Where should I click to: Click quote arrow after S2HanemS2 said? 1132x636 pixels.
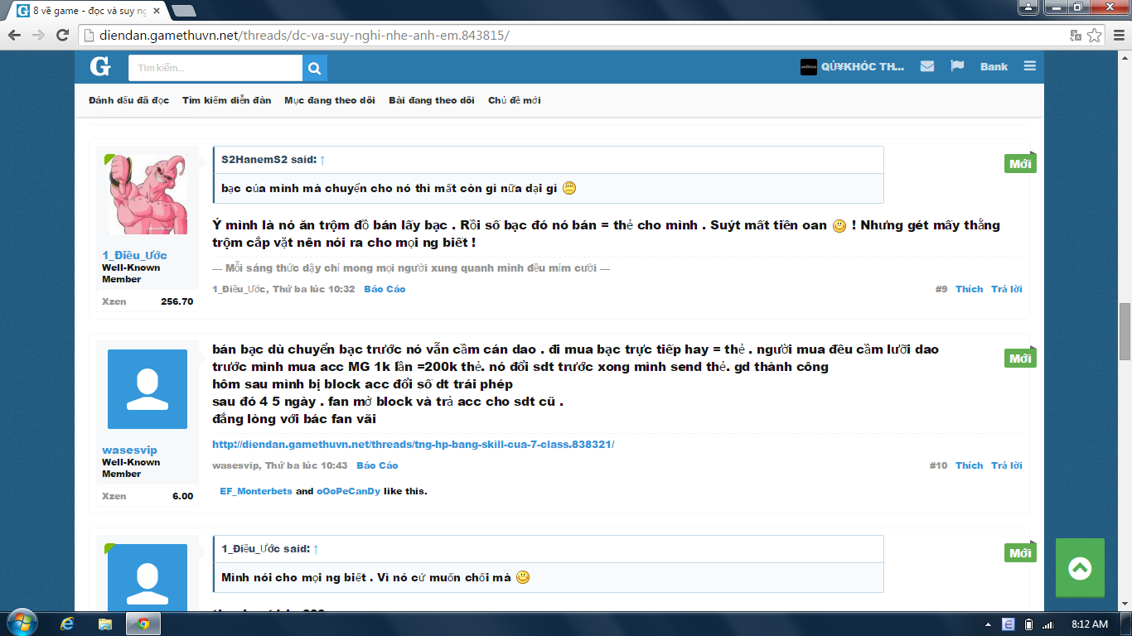pyautogui.click(x=322, y=159)
